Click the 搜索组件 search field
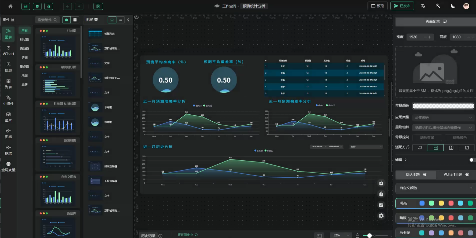This screenshot has width=476, height=238. click(47, 20)
